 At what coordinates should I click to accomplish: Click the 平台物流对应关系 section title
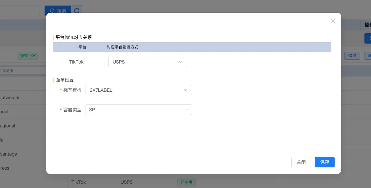coord(74,37)
